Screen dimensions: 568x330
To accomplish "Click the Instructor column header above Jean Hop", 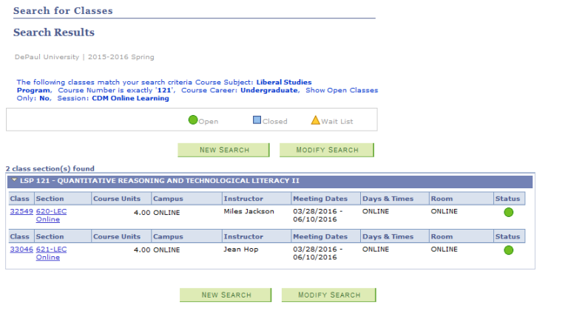I will tap(243, 237).
